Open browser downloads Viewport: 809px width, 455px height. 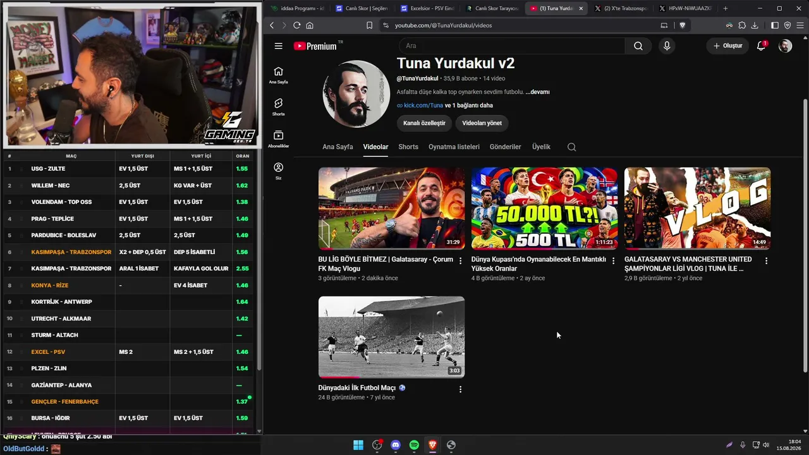click(755, 25)
